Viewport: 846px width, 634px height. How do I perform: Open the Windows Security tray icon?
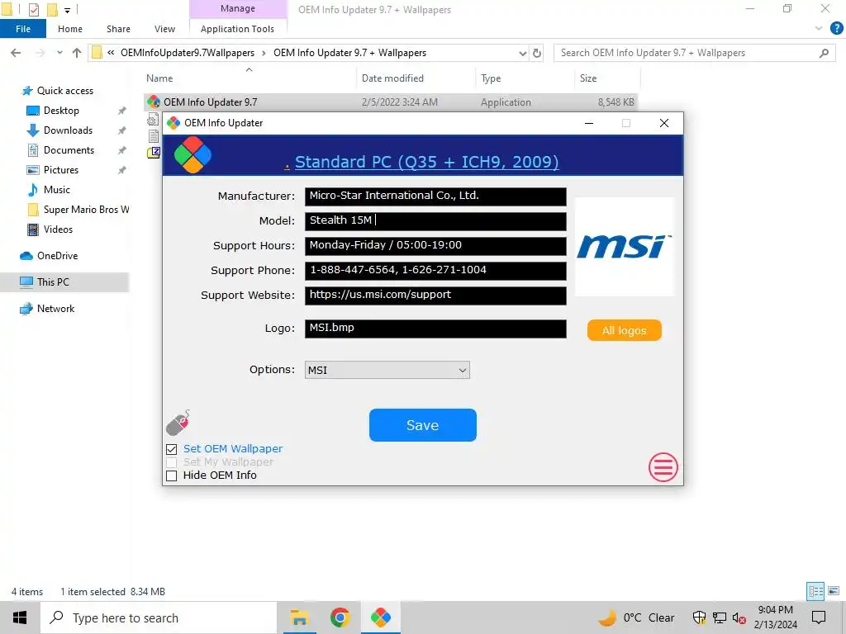(699, 617)
